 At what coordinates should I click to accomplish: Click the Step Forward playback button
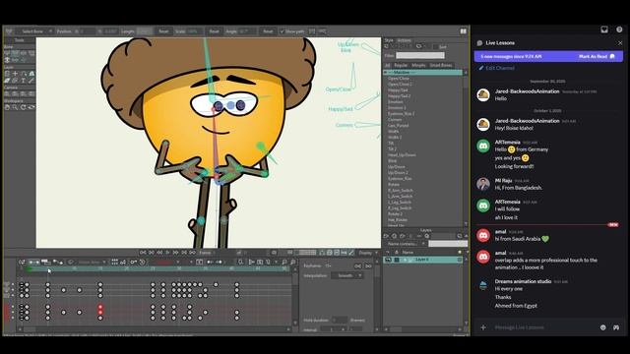[175, 253]
